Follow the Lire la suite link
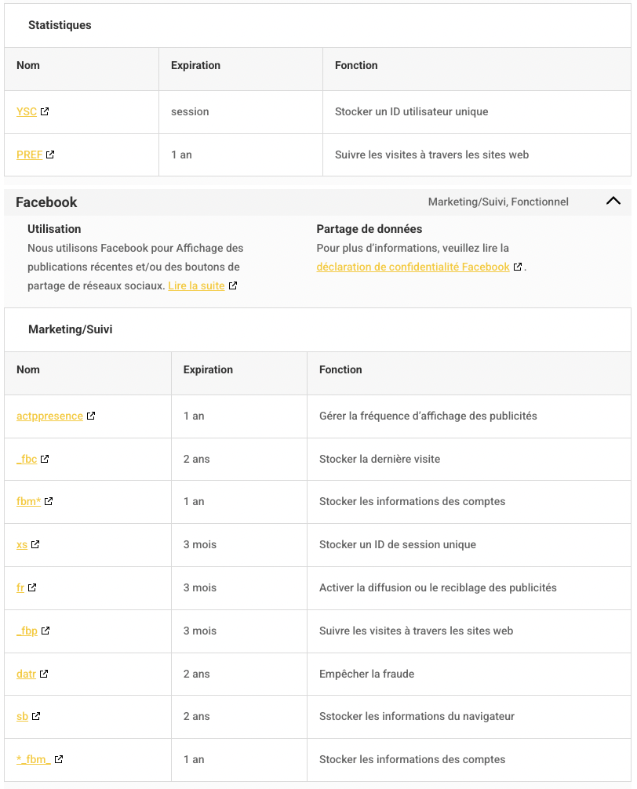Viewport: 637px width, 789px height. (x=196, y=286)
